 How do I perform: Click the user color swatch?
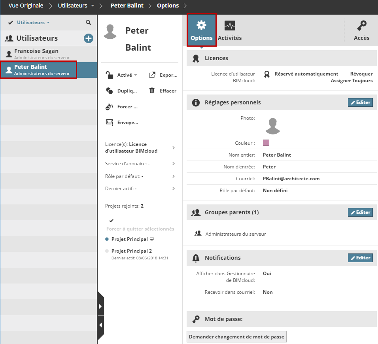pyautogui.click(x=266, y=143)
